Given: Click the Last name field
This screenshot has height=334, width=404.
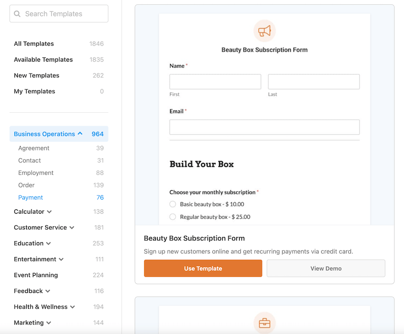Looking at the screenshot, I should coord(314,82).
